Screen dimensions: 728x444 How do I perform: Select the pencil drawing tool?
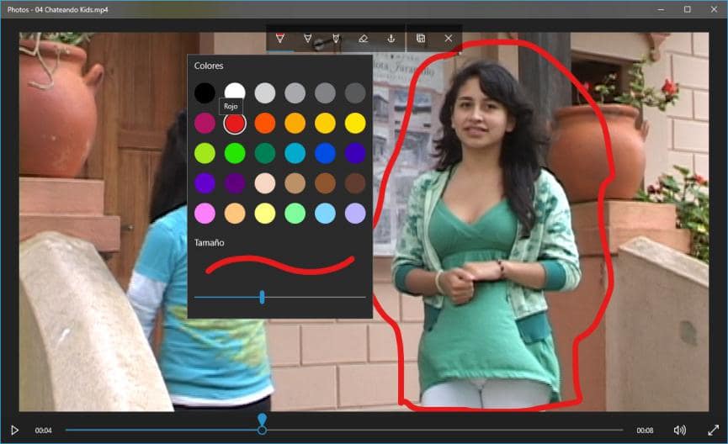point(307,39)
